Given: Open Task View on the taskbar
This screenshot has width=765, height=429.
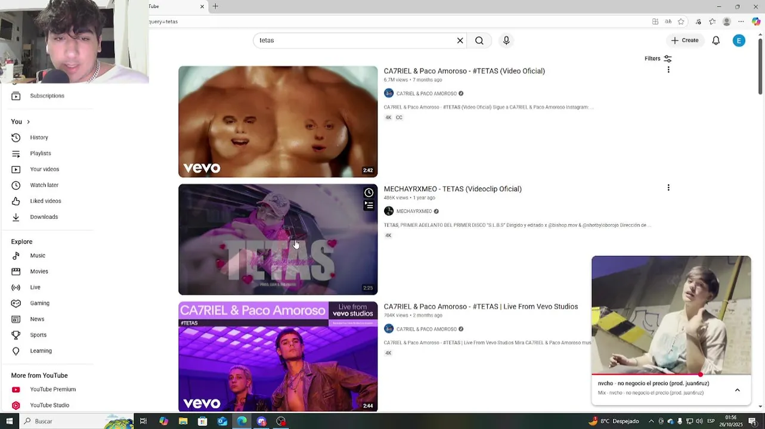Looking at the screenshot, I should click(144, 421).
